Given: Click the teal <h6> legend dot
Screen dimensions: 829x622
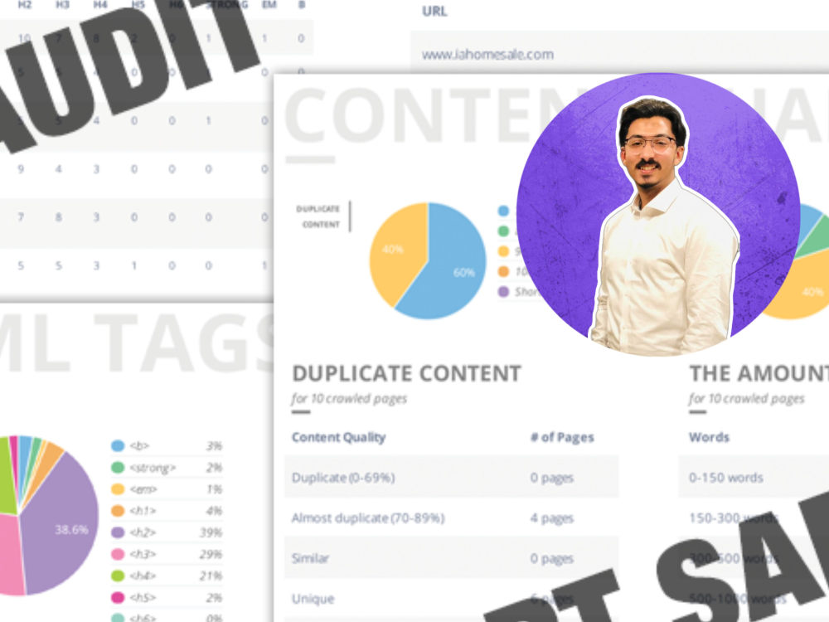Looking at the screenshot, I should (118, 618).
